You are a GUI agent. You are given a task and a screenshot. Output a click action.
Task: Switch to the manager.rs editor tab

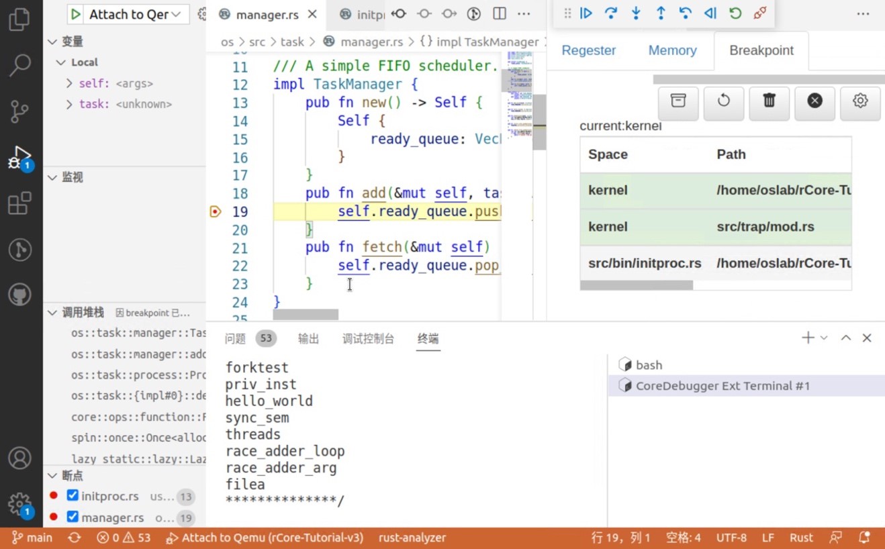pos(267,14)
